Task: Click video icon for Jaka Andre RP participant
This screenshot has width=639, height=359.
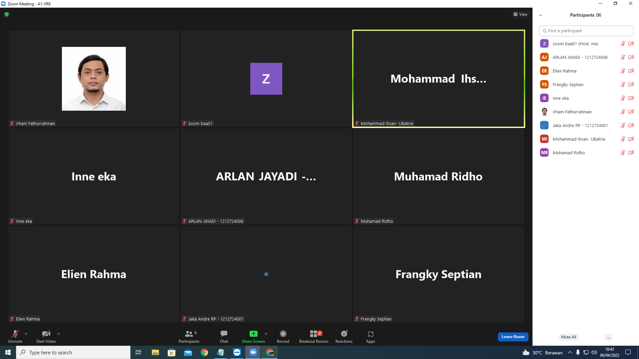Action: 631,126
